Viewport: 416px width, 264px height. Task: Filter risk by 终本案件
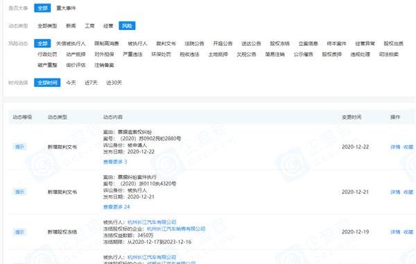tap(336, 43)
